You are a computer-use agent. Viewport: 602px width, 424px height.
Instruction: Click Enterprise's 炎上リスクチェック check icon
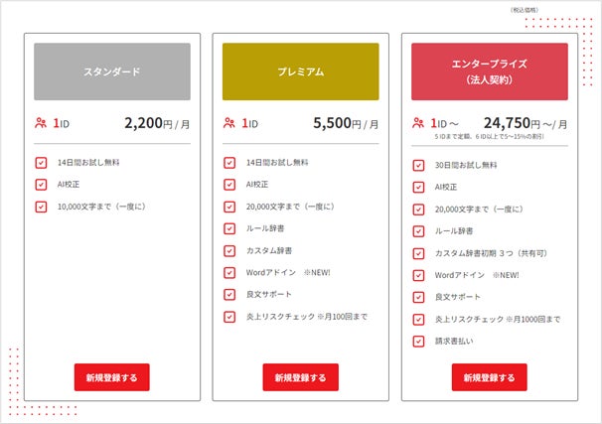[x=418, y=319]
